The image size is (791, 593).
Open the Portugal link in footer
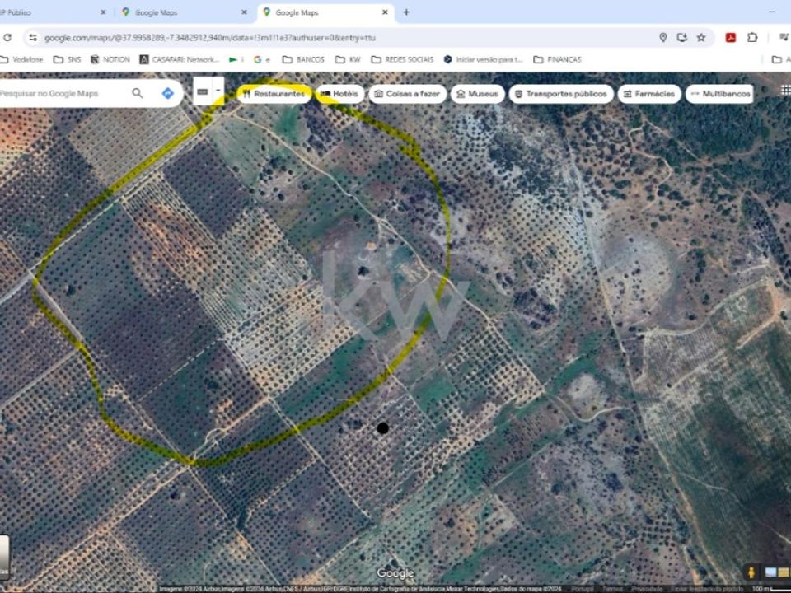[x=583, y=589]
